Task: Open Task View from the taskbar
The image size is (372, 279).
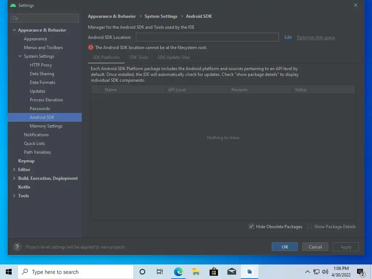Action: 160,272
